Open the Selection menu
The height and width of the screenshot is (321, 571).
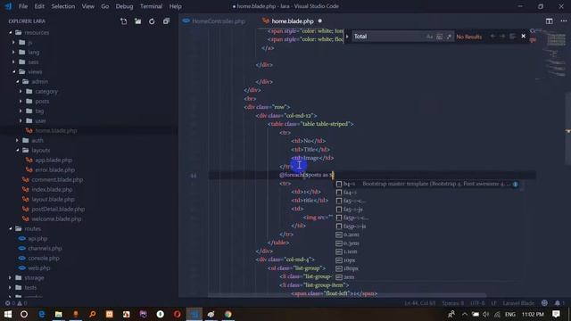[63, 6]
